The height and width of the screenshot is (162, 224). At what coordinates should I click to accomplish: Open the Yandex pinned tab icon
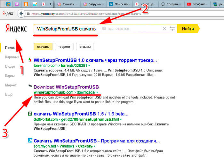(x=44, y=4)
